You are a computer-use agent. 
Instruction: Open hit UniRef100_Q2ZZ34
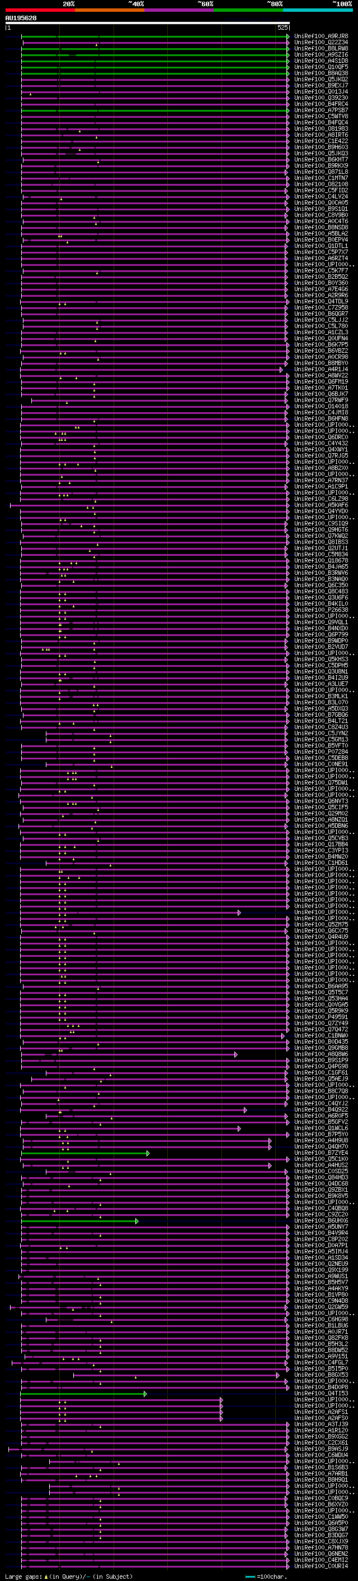pyautogui.click(x=321, y=43)
